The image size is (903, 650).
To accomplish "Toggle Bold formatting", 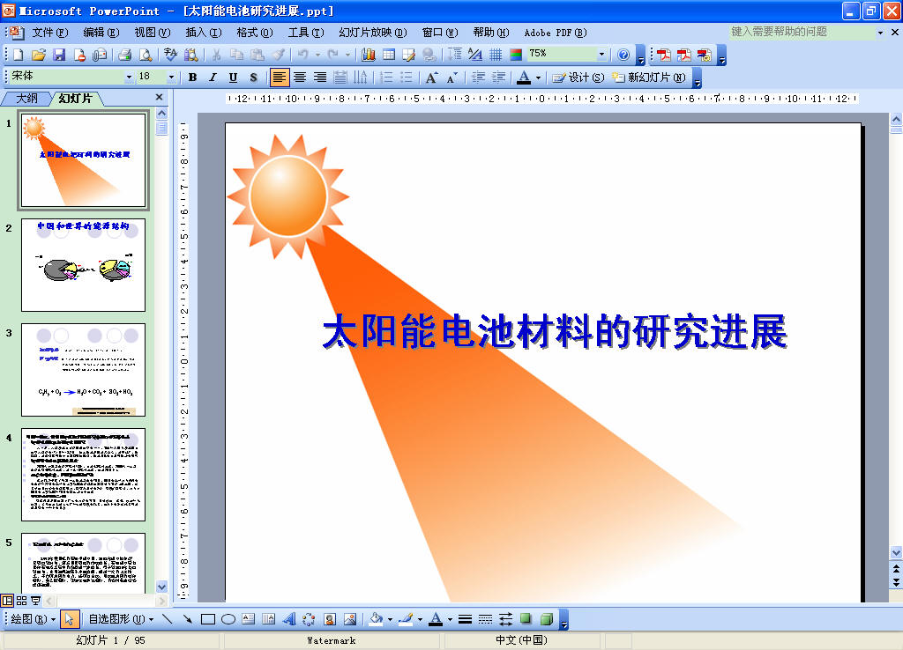I will [x=193, y=78].
